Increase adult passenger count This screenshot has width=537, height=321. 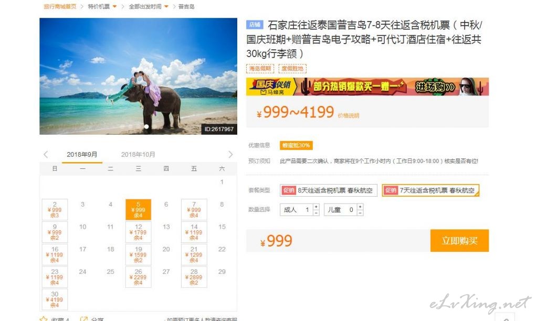[x=316, y=207]
